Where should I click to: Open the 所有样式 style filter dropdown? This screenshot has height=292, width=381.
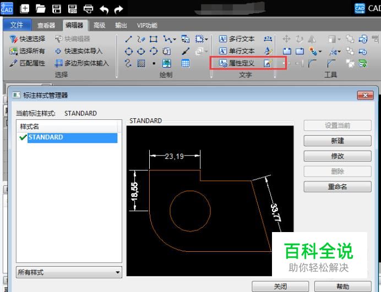point(69,272)
